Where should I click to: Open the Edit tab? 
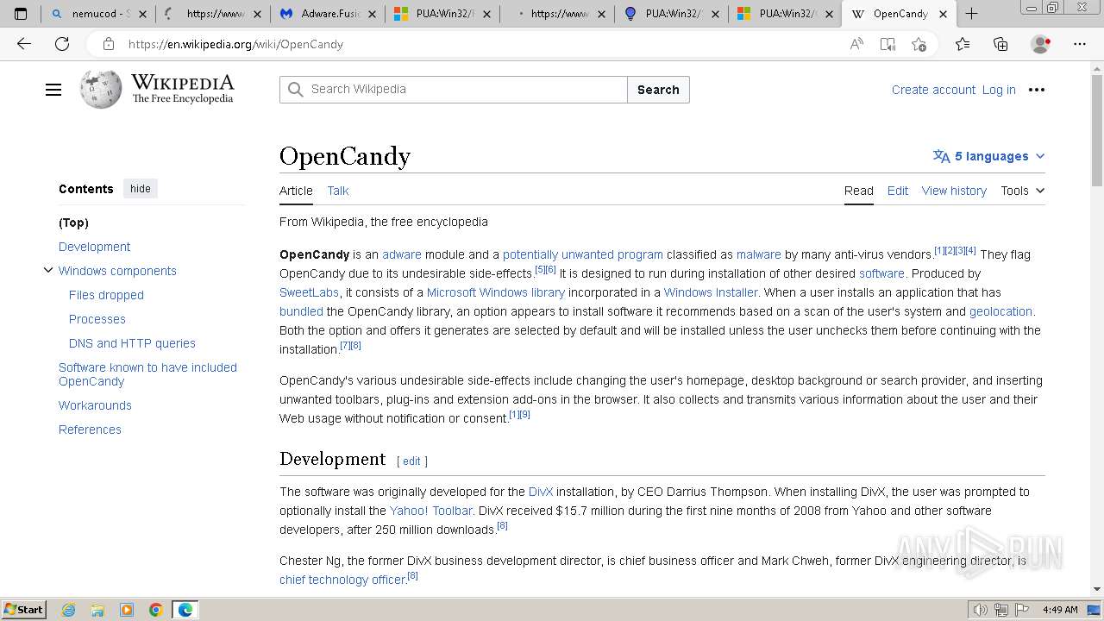(x=898, y=191)
